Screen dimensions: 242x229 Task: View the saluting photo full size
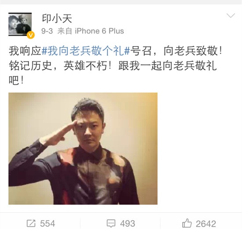point(83,149)
